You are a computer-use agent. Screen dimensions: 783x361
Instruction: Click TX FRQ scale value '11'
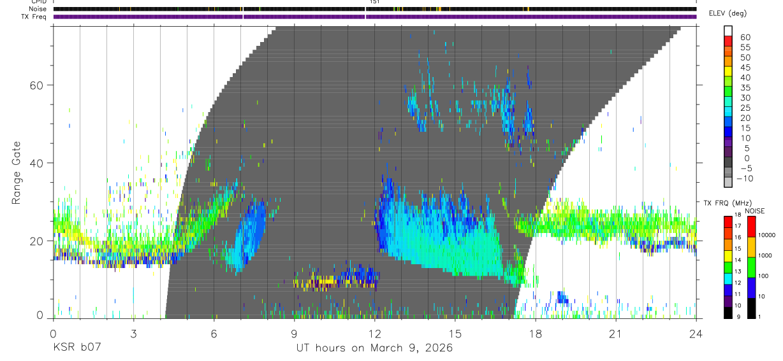737,294
